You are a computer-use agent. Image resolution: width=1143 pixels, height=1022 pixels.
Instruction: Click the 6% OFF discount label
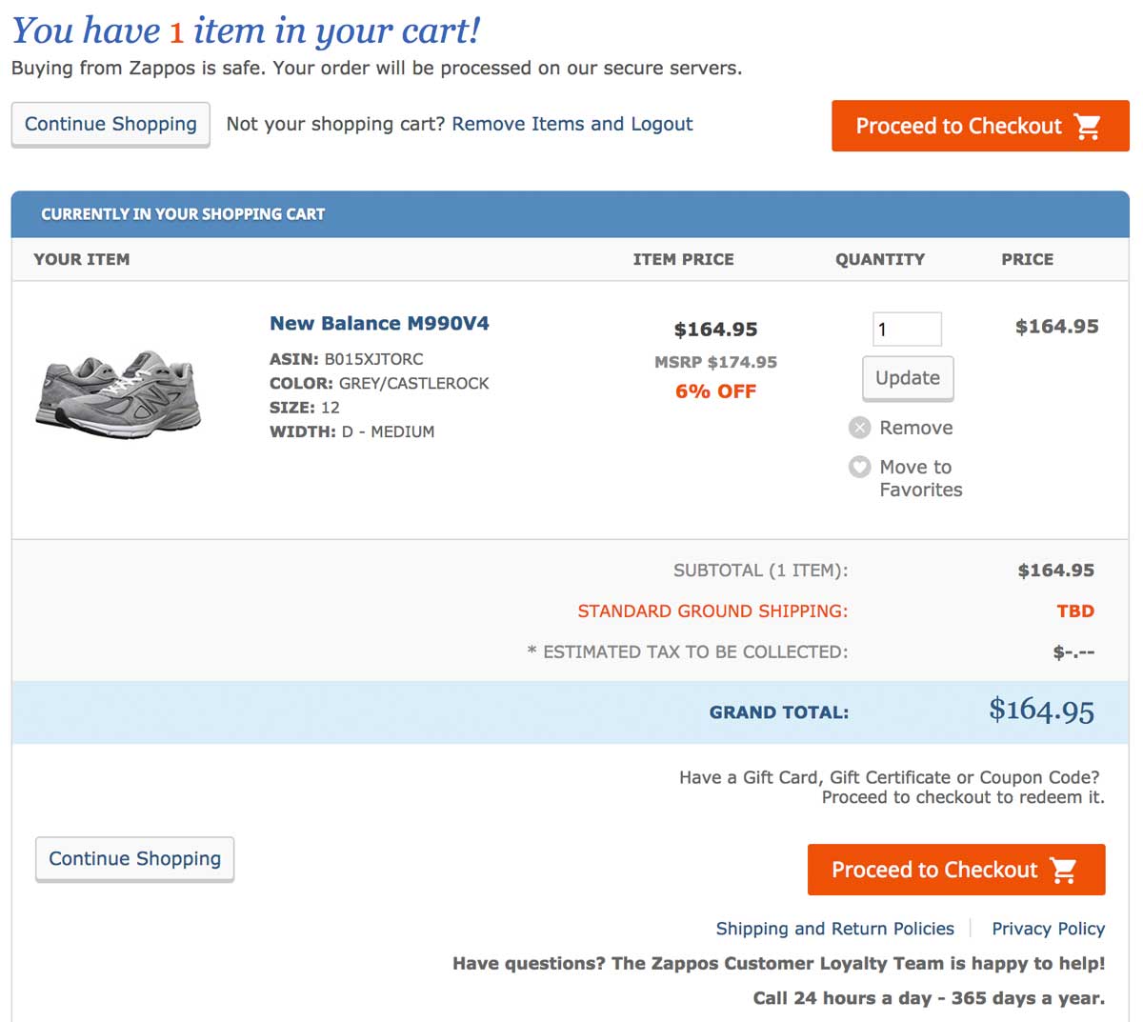(x=715, y=391)
